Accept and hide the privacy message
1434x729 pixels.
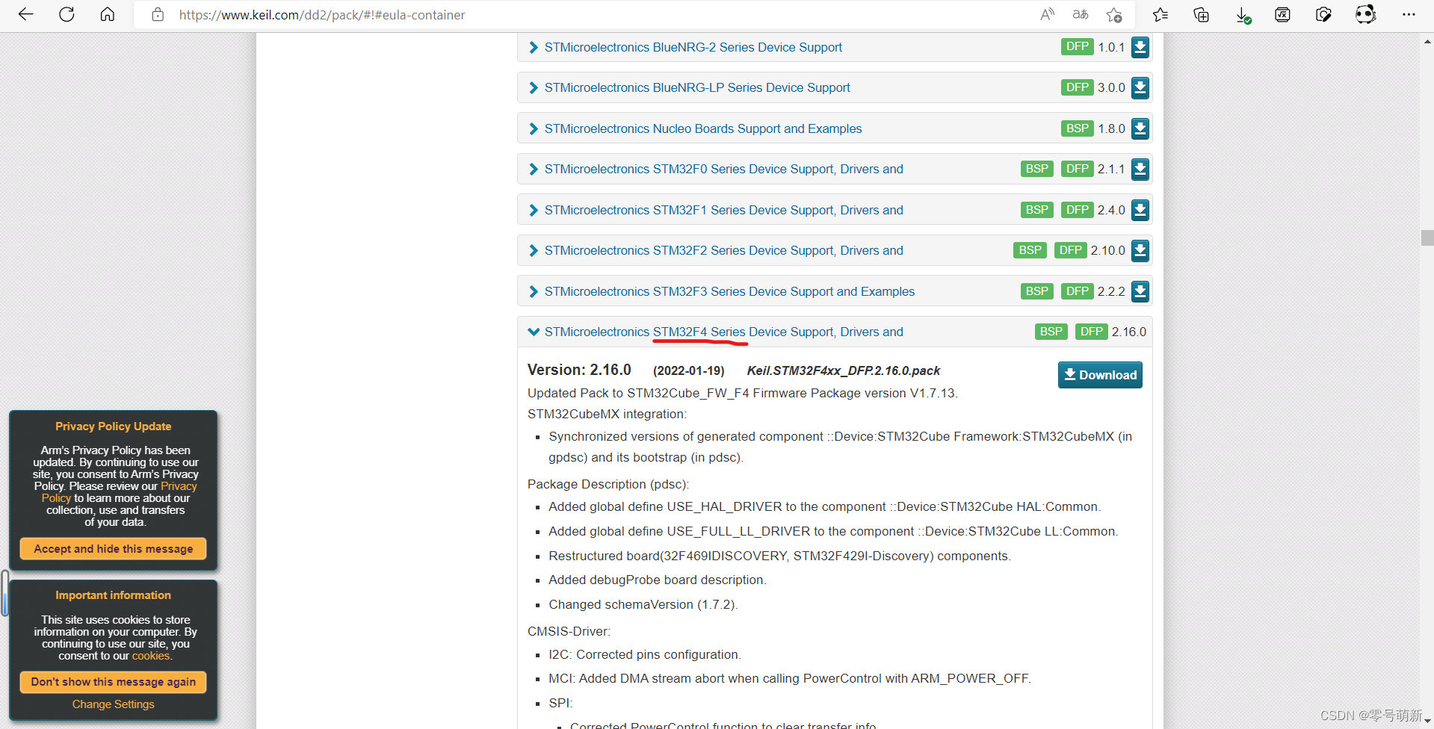[x=114, y=548]
